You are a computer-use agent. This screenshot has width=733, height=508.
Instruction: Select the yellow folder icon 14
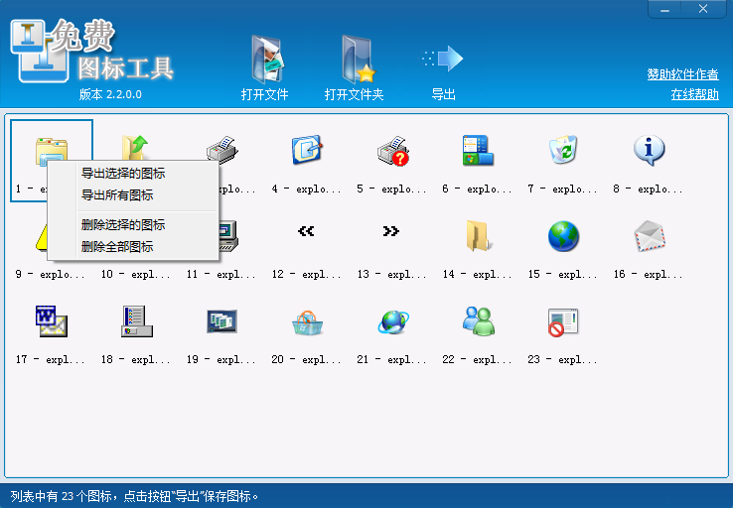point(478,236)
